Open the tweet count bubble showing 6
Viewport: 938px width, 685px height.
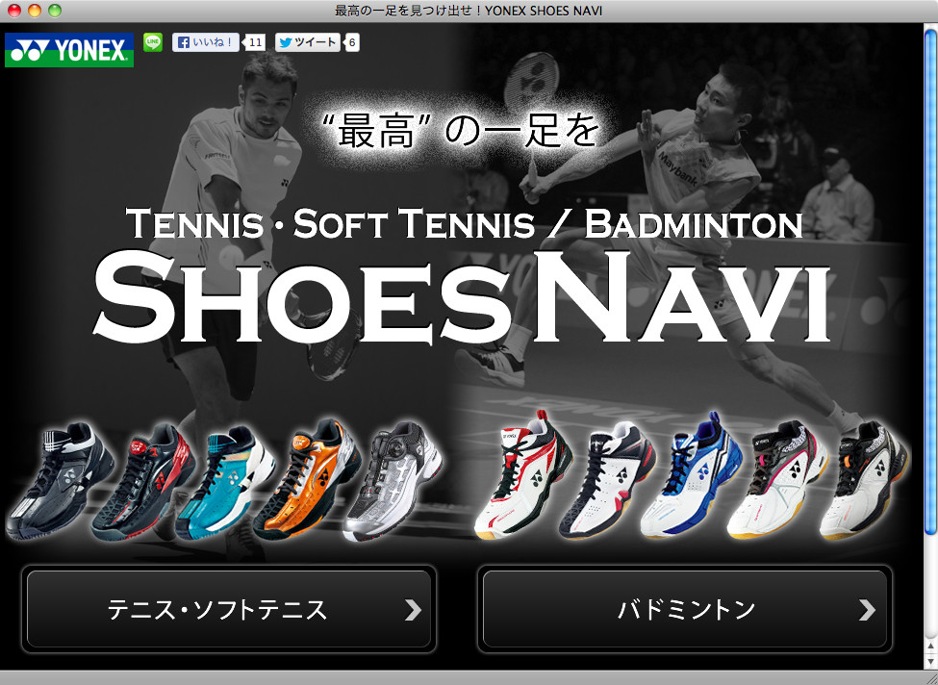[352, 42]
